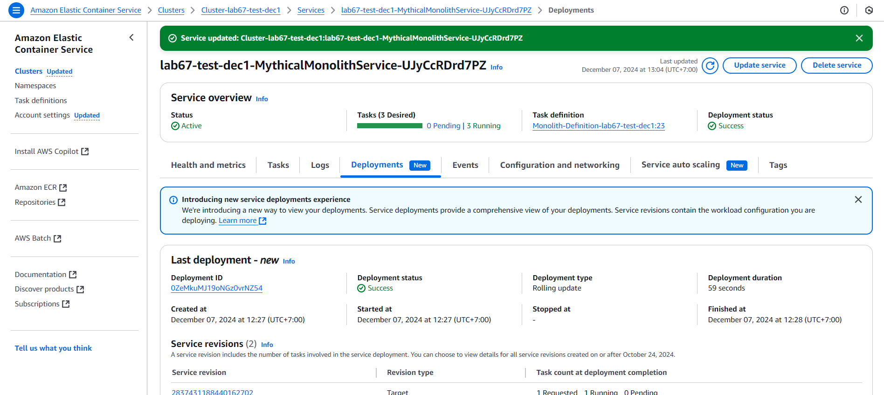The image size is (884, 395).
Task: Open the Info link next to service name
Action: (x=497, y=68)
